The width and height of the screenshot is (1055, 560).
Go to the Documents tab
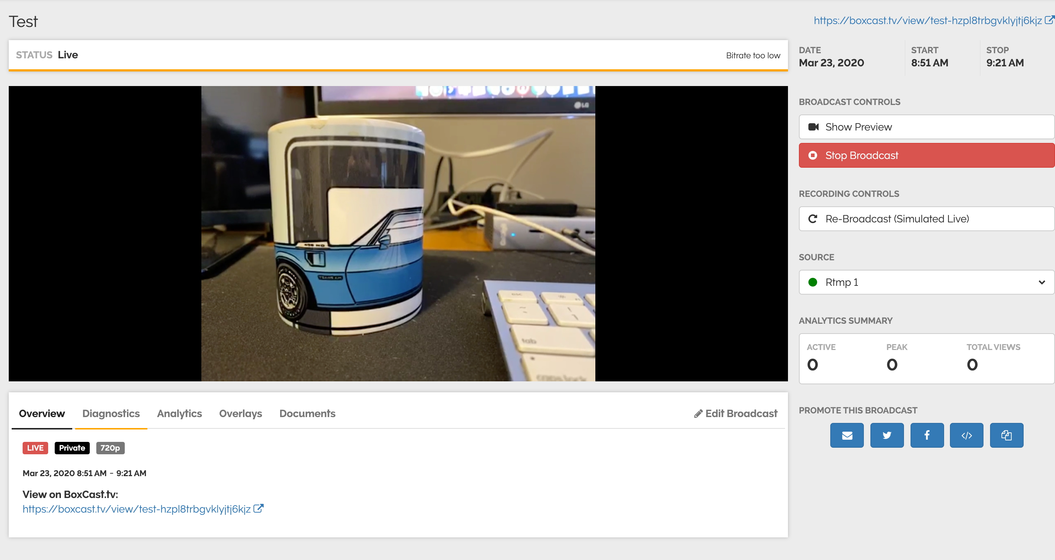click(307, 413)
